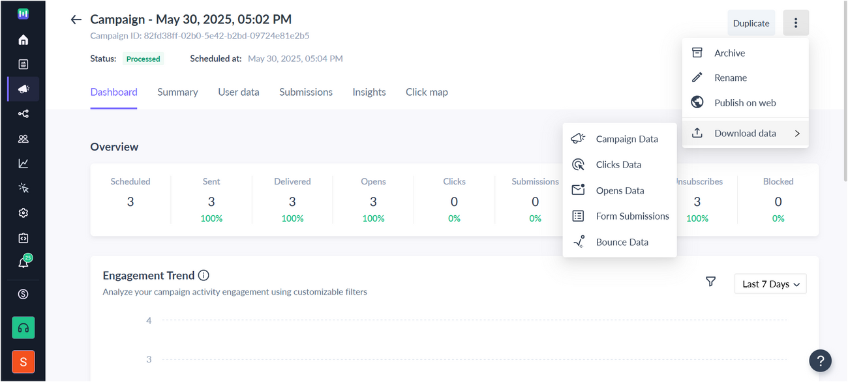Viewport: 848px width, 382px height.
Task: Click the Engagement Trend heading
Action: (149, 275)
